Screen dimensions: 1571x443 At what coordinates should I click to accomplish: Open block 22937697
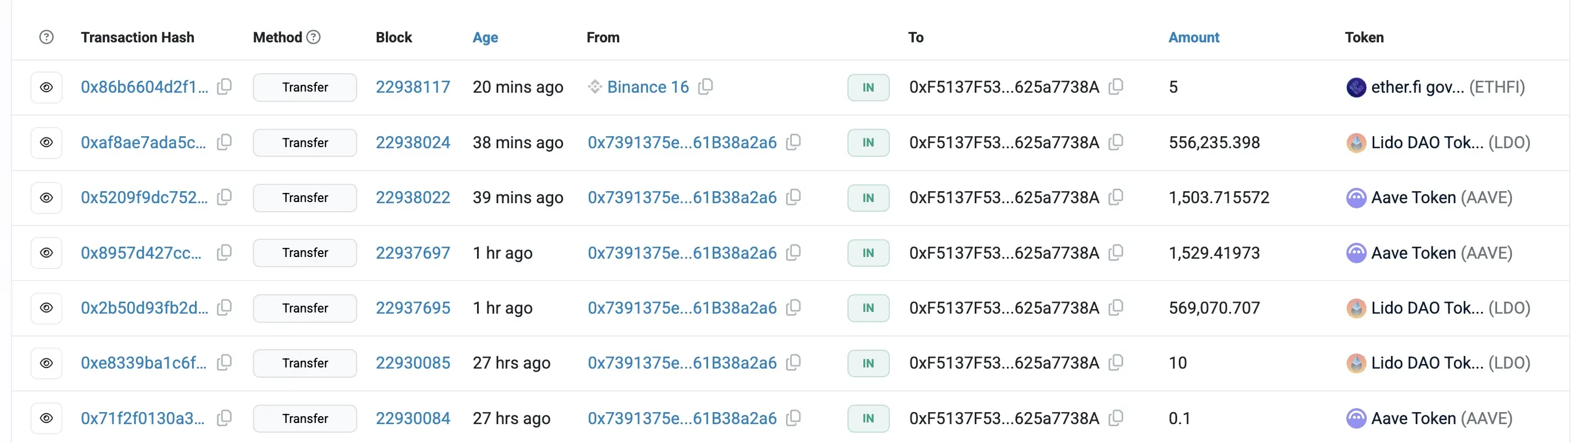[413, 252]
